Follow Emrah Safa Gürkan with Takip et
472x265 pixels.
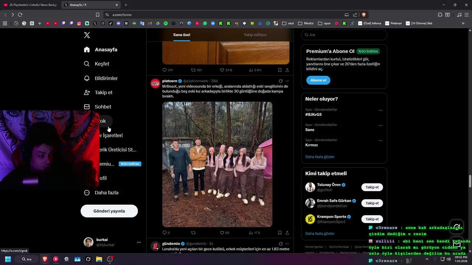tap(372, 203)
